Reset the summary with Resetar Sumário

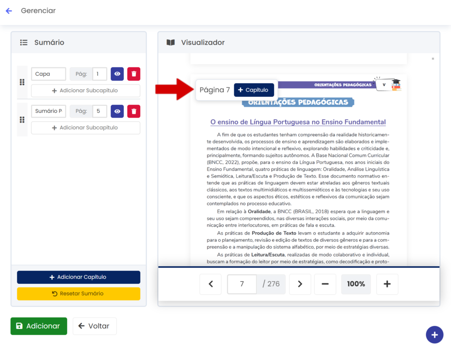(79, 294)
